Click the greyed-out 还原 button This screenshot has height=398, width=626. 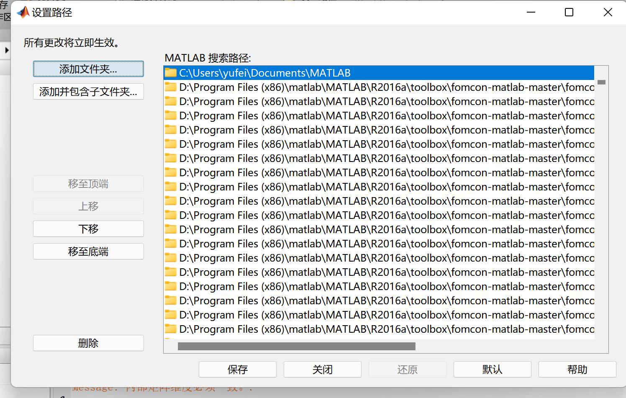point(408,370)
